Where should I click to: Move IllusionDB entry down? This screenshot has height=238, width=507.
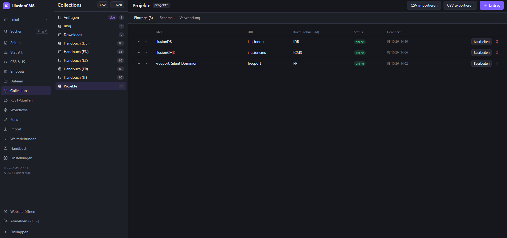tap(146, 42)
